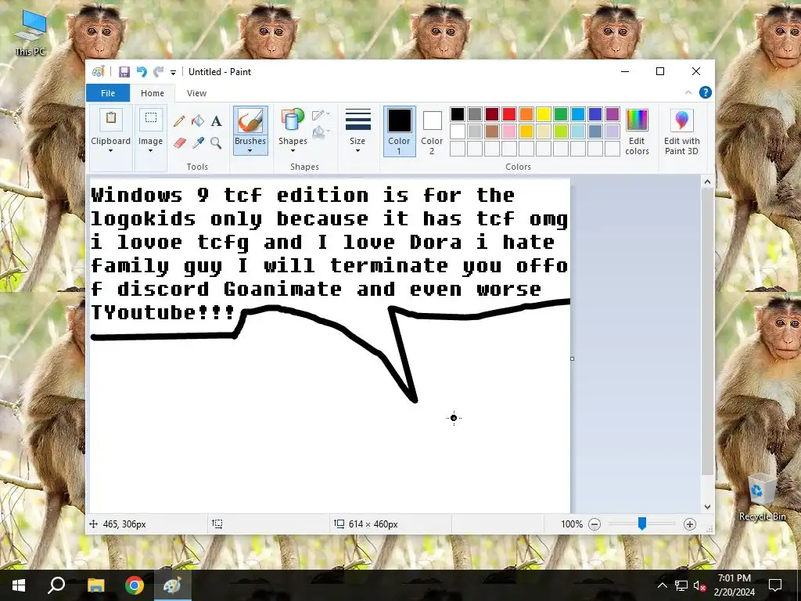
Task: Click the canvas right-edge resize handle
Action: tap(572, 358)
